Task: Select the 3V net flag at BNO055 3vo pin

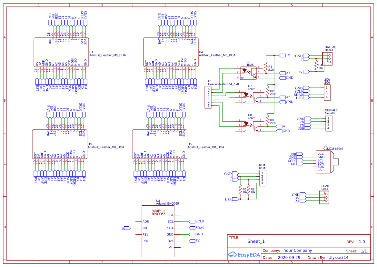Action: pos(197,241)
